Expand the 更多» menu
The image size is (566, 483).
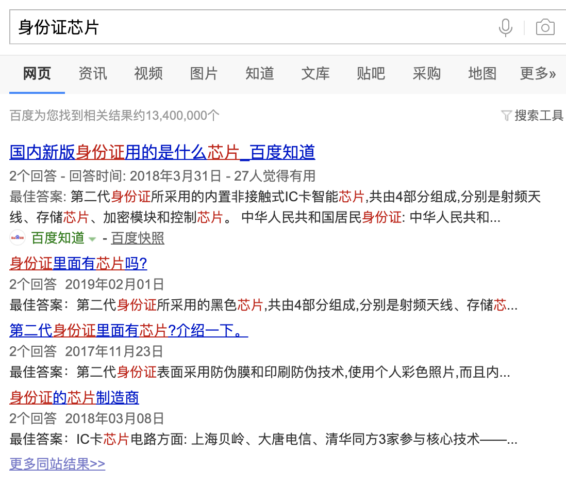coord(538,74)
